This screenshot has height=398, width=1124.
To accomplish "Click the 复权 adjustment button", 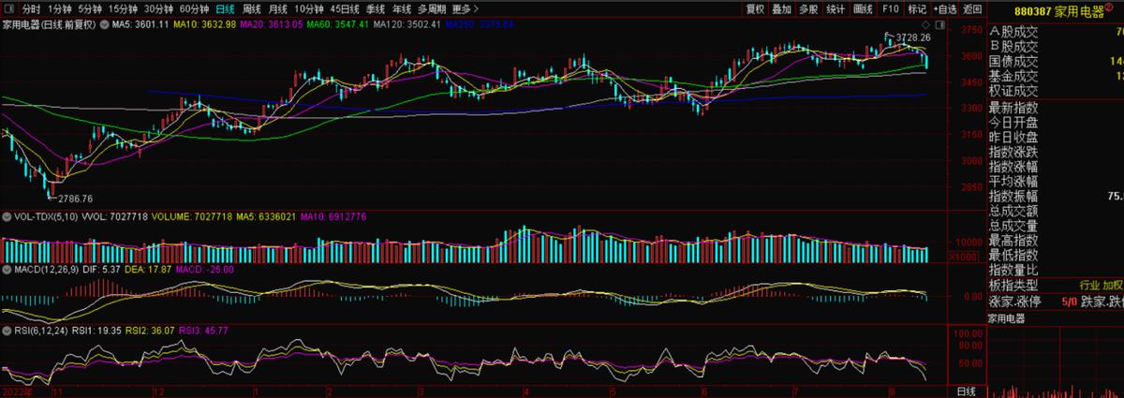I will pyautogui.click(x=755, y=8).
